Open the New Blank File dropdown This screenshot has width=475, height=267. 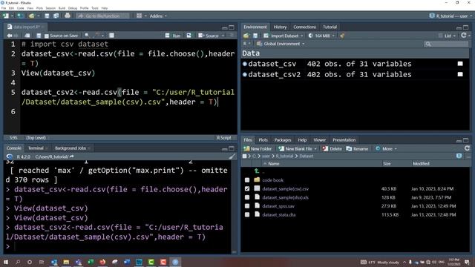click(x=315, y=148)
